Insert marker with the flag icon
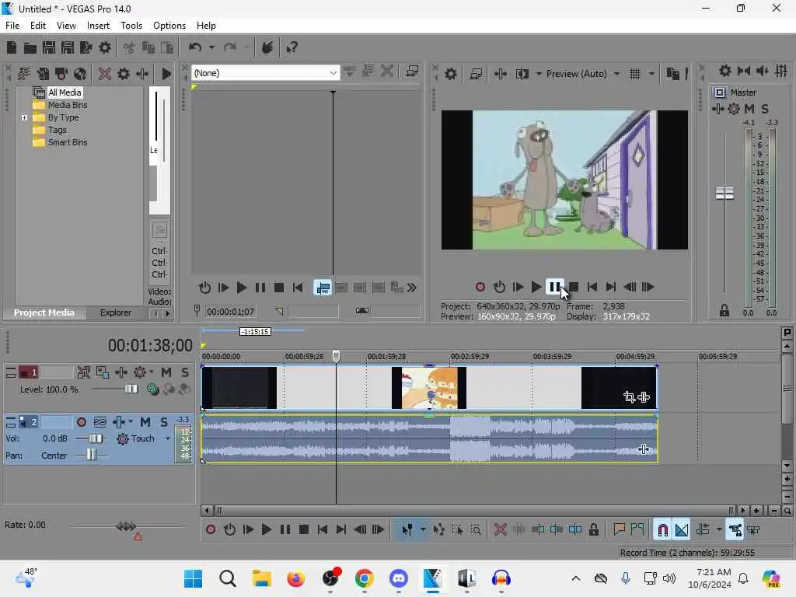796x597 pixels. [x=618, y=529]
